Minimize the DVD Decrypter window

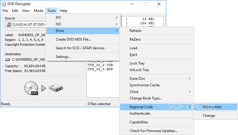coord(132,4)
